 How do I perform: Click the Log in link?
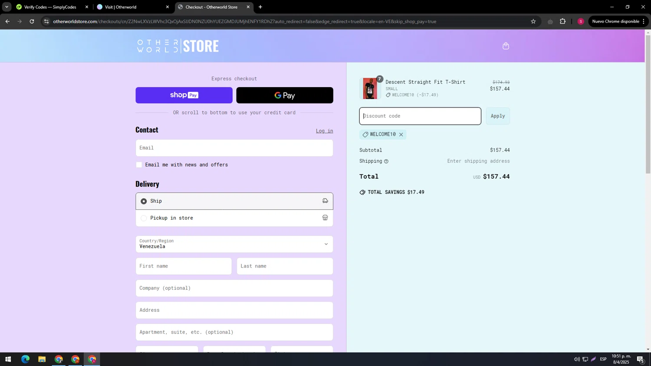pos(324,131)
